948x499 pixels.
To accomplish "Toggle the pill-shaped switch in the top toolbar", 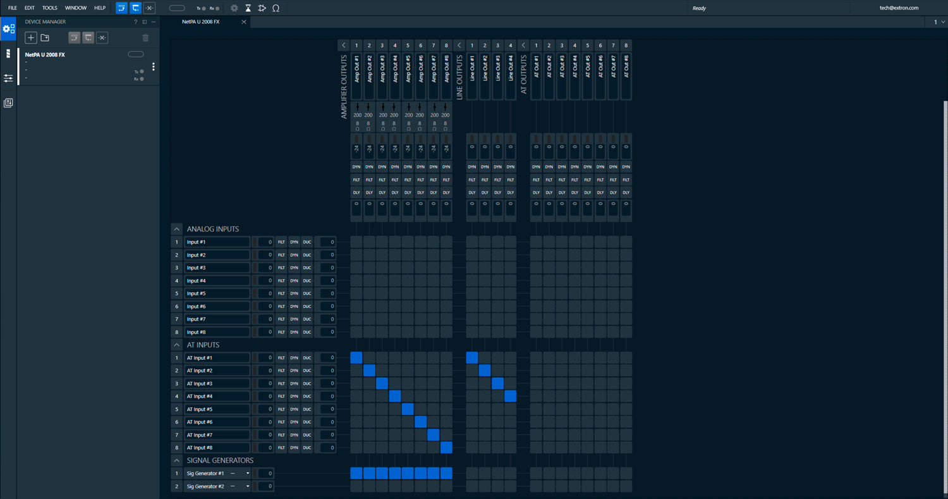I will point(178,8).
